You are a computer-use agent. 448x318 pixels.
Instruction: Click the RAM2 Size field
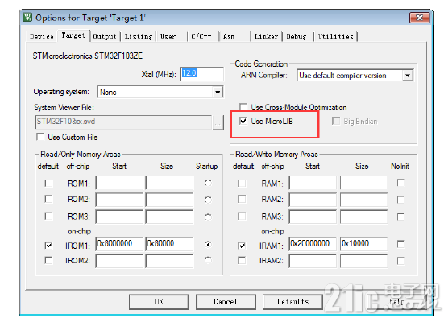364,200
